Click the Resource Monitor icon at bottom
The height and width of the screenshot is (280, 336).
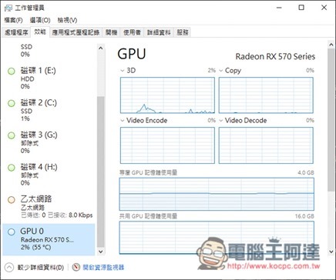[x=76, y=267]
